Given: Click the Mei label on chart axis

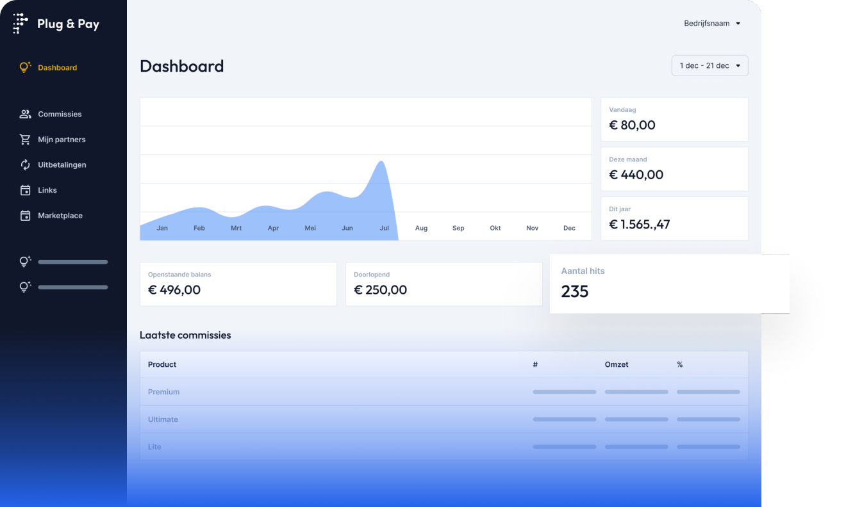Looking at the screenshot, I should [x=310, y=228].
